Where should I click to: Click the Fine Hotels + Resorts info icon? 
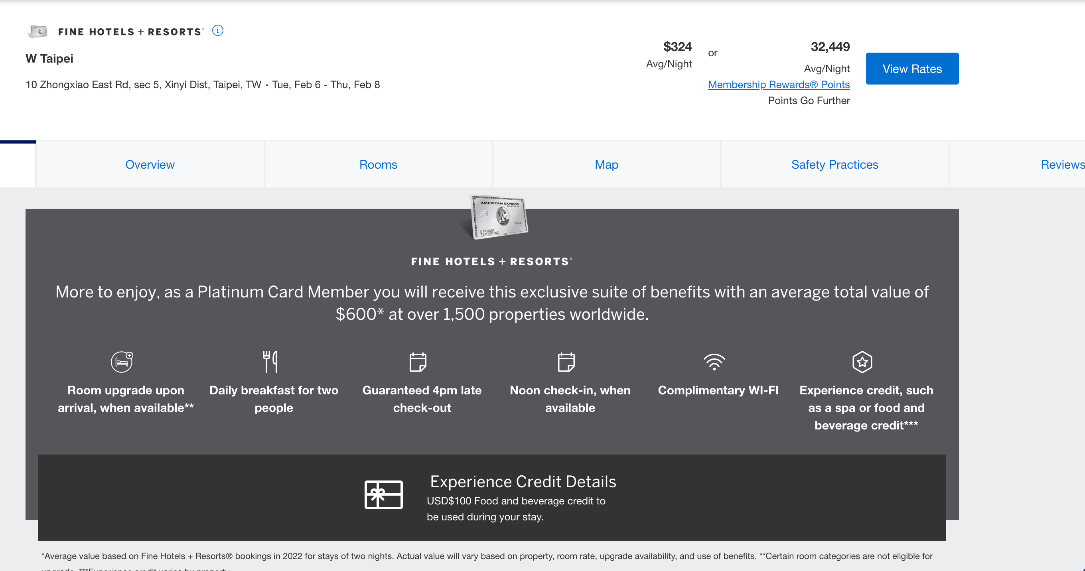217,31
